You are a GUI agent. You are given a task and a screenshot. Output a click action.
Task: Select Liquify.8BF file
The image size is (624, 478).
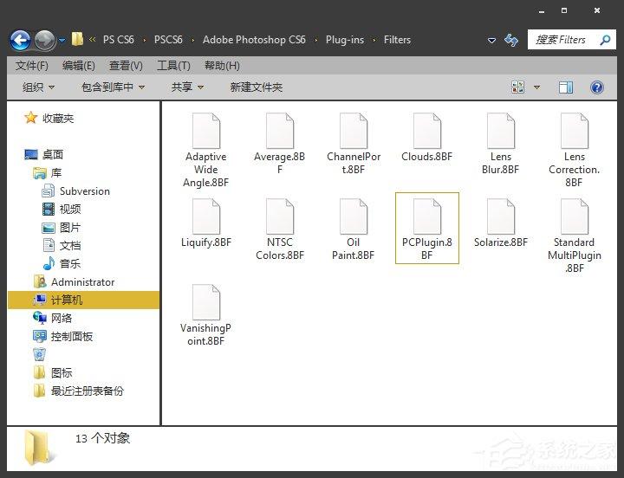click(x=206, y=223)
